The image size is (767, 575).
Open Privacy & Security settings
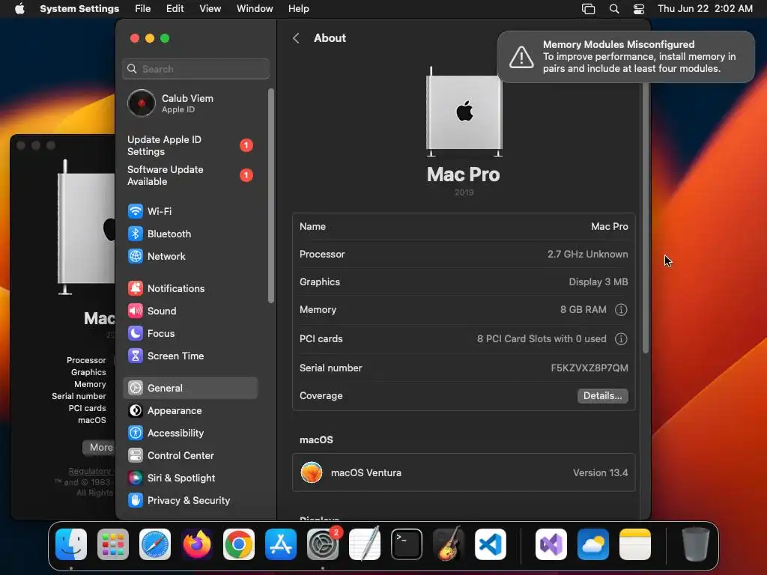pos(190,501)
